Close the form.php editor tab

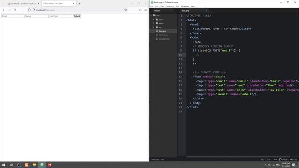point(206,11)
